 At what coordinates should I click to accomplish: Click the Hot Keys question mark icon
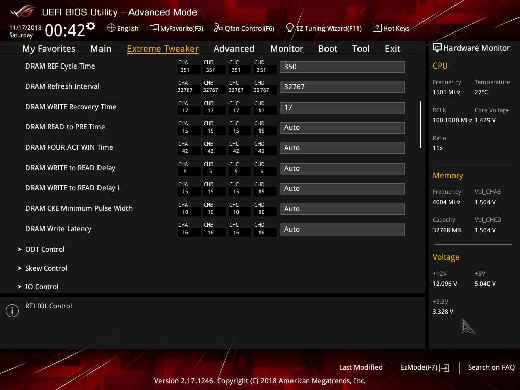377,28
